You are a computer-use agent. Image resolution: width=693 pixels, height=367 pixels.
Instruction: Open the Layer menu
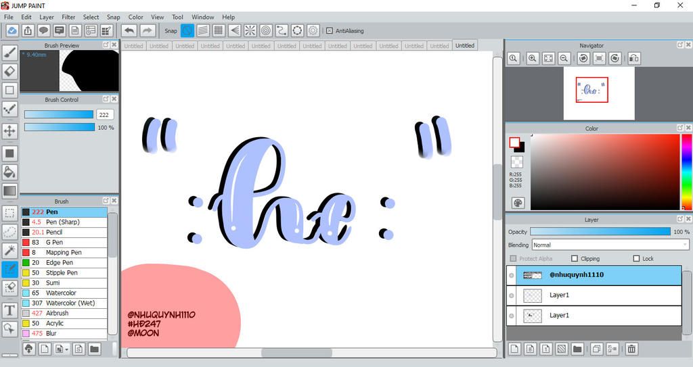pos(47,17)
